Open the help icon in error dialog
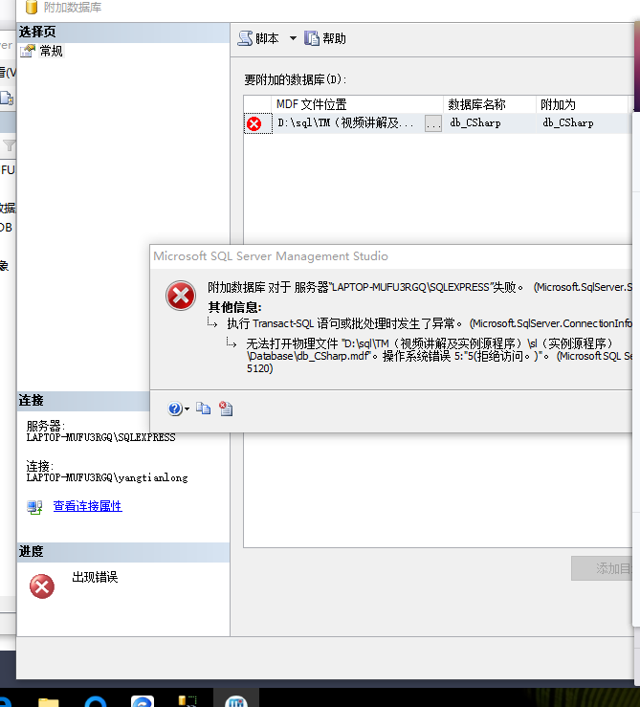 pos(174,409)
